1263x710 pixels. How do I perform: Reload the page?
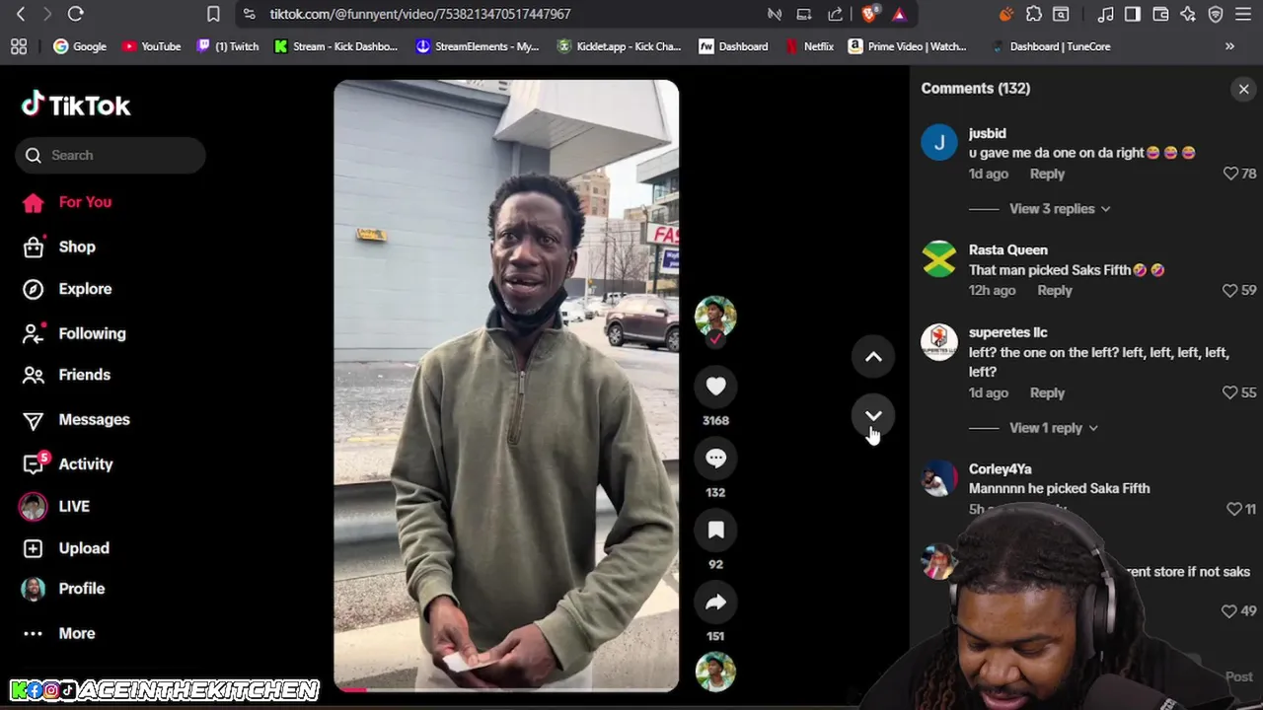(76, 14)
